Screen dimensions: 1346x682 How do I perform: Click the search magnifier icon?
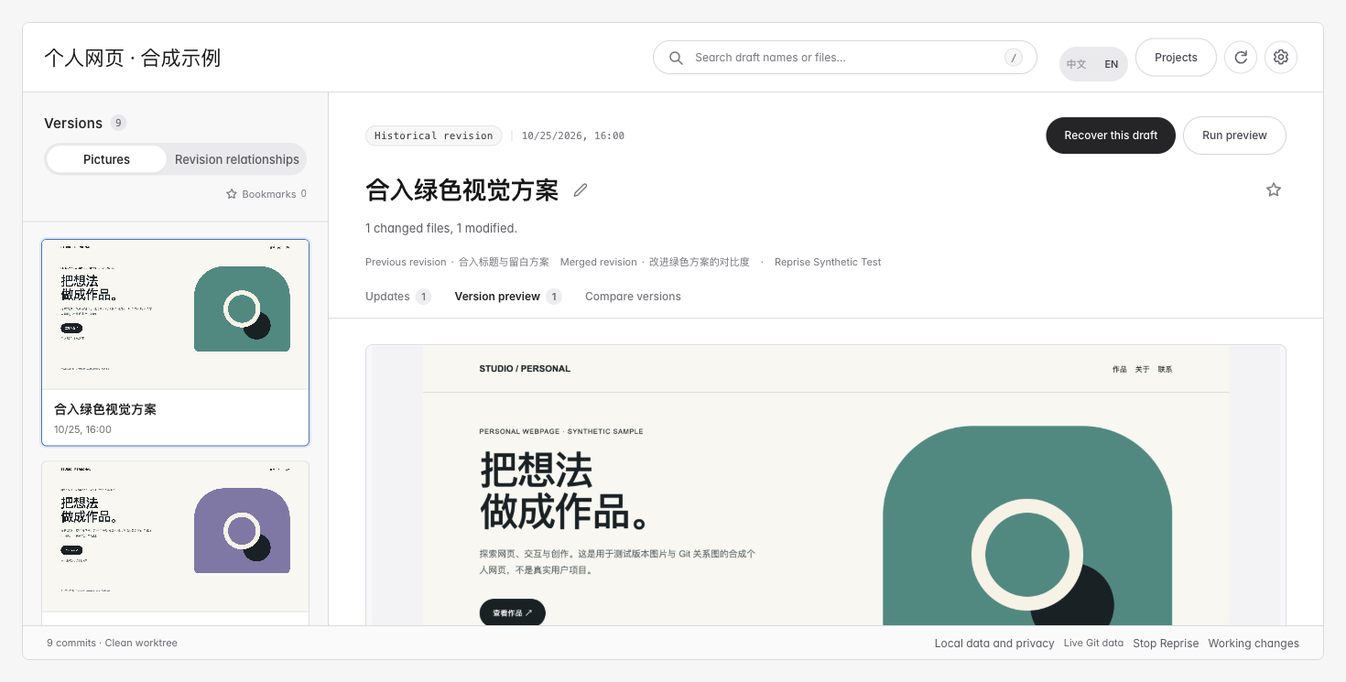[676, 58]
